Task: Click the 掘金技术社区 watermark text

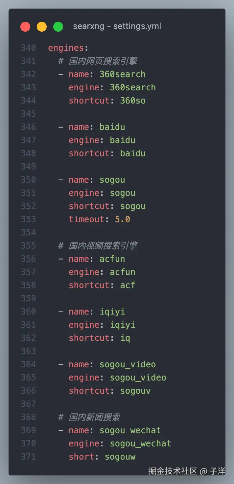Action: click(173, 471)
